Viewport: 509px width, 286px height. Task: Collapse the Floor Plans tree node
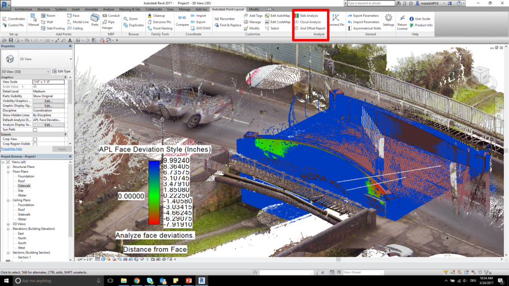pyautogui.click(x=8, y=172)
